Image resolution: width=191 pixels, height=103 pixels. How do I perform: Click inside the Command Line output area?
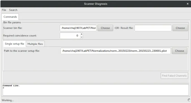tap(96, 90)
